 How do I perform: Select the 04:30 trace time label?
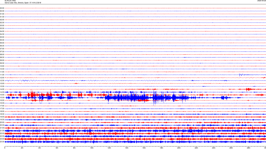click(x=2, y=34)
